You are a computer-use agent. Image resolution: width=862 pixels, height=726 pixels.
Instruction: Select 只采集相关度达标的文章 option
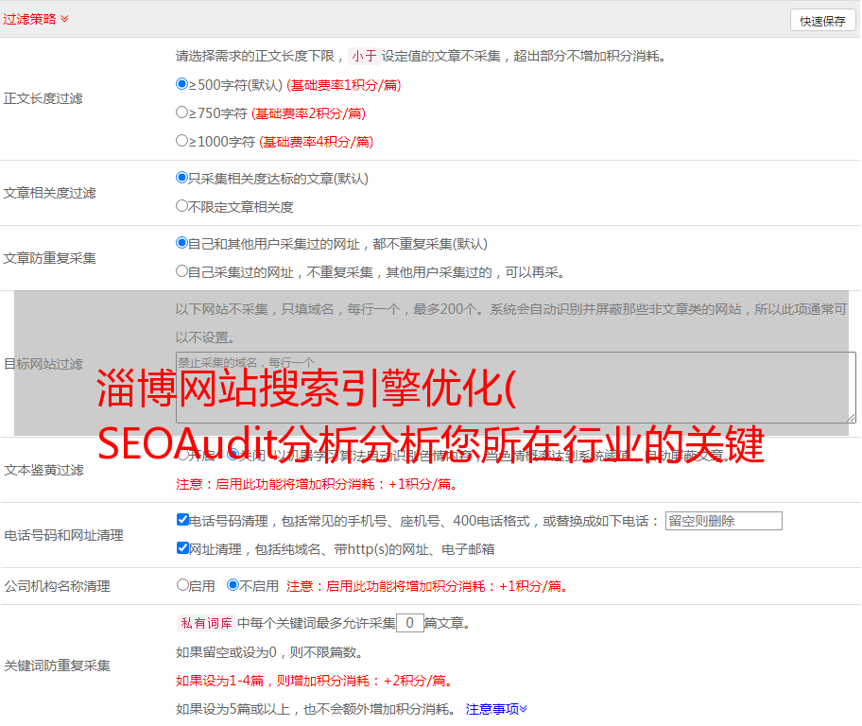[182, 178]
